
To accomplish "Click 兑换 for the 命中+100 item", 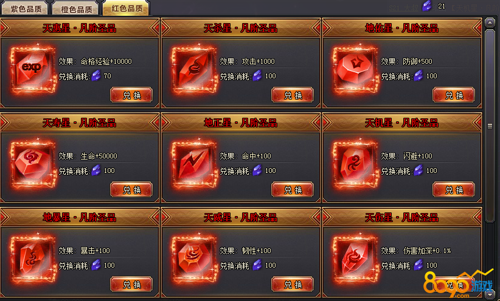I will [x=293, y=189].
